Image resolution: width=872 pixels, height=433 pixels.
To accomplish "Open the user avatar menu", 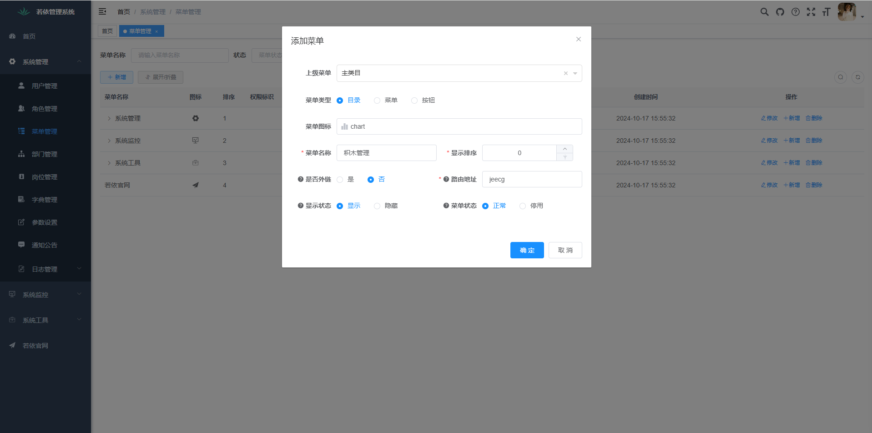I will 847,12.
